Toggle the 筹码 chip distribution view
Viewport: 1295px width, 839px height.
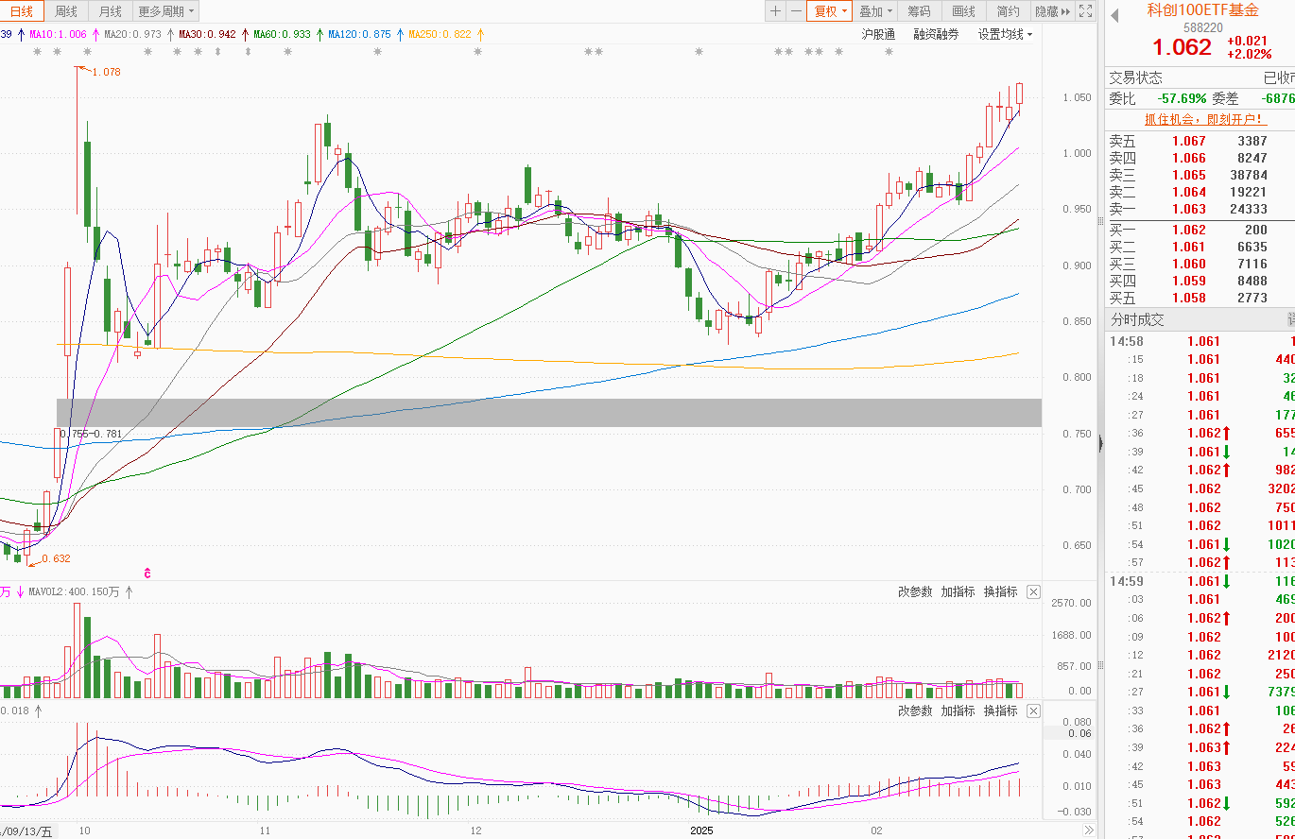(x=919, y=11)
